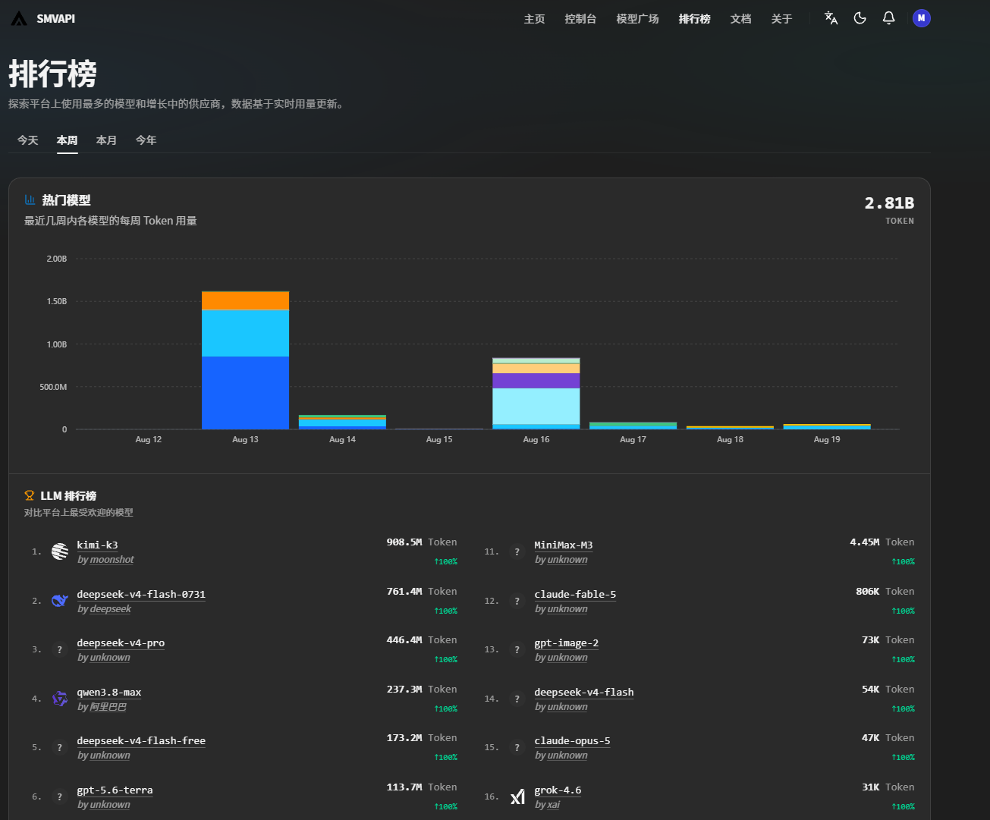
Task: Select the 今年 time range tab
Action: click(146, 140)
